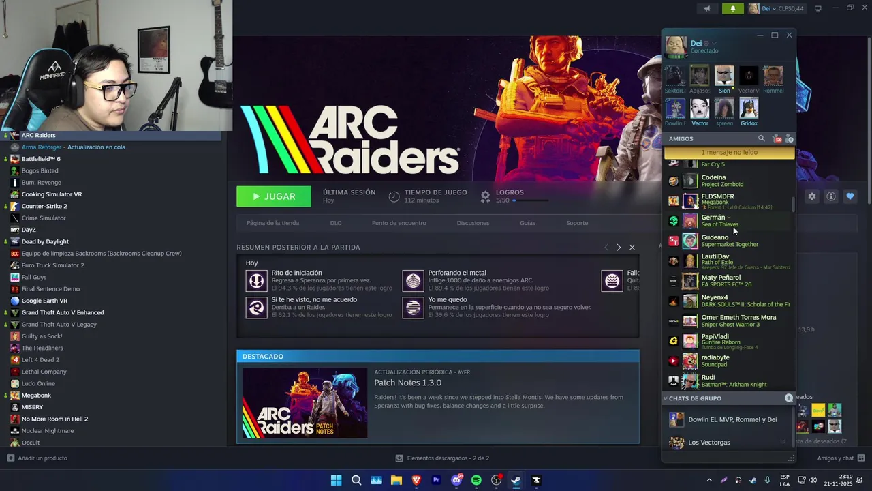The image size is (872, 491).
Task: Open Si te he visto achievement icon
Action: (256, 308)
